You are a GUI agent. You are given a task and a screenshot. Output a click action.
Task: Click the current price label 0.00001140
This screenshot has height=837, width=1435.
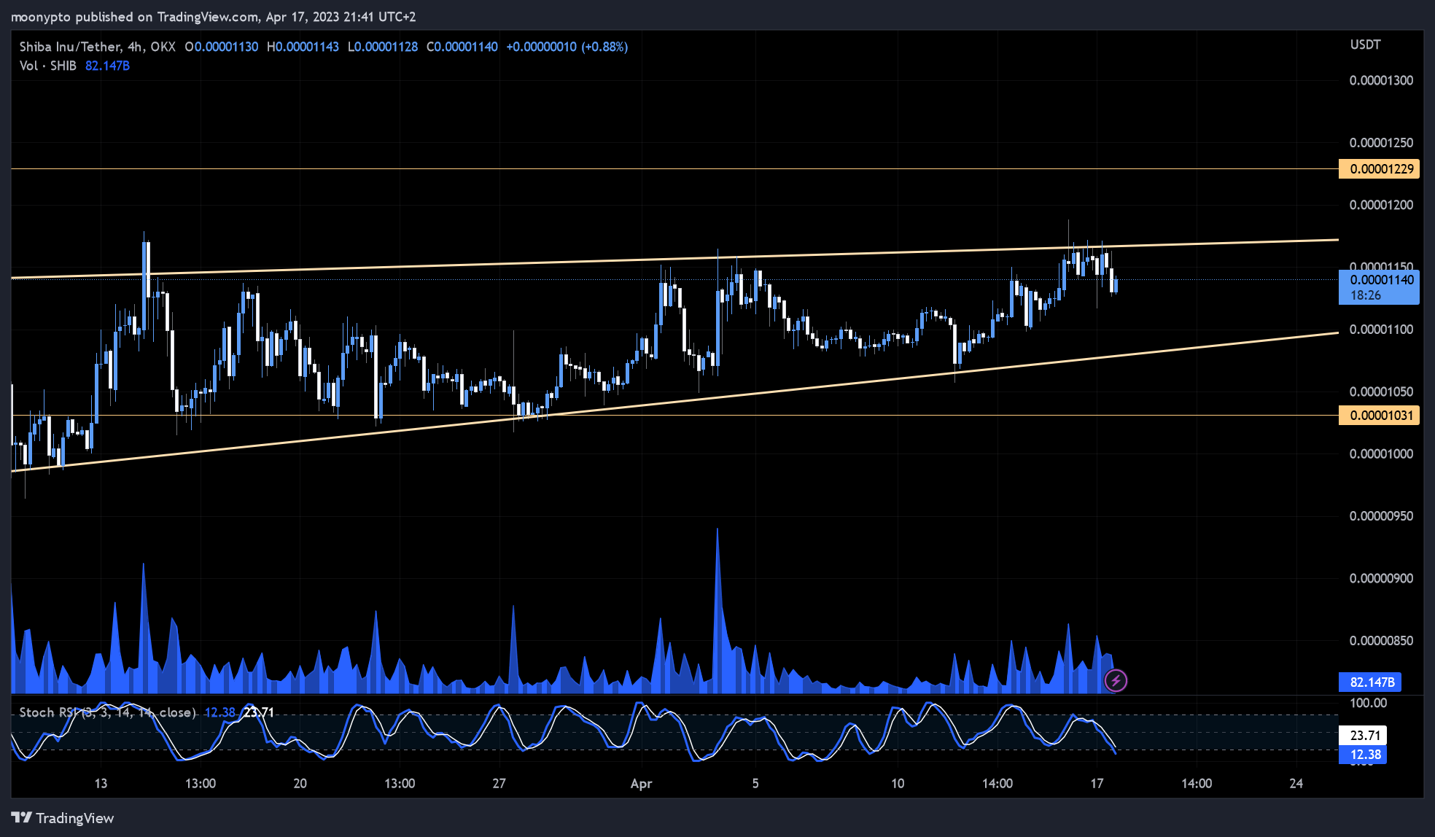[1380, 280]
